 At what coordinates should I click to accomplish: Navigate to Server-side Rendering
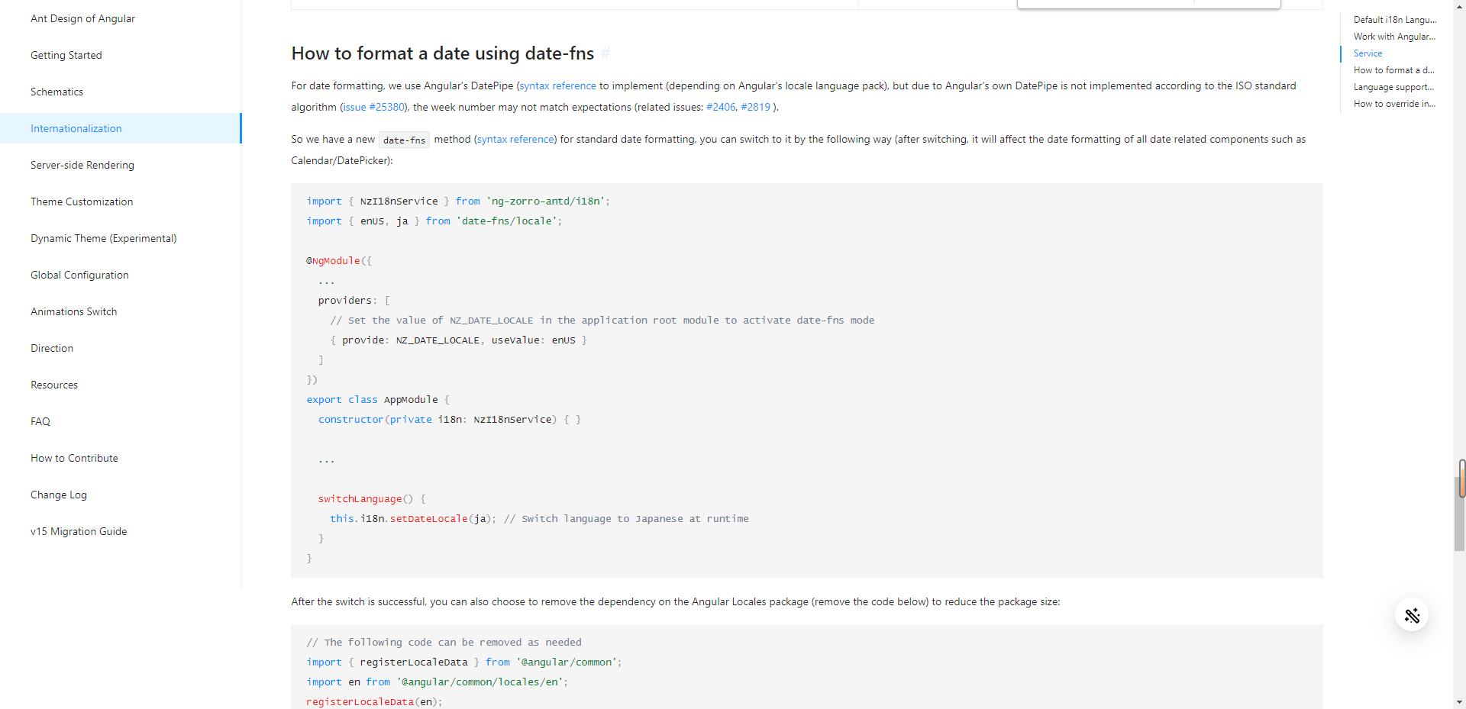pyautogui.click(x=82, y=165)
